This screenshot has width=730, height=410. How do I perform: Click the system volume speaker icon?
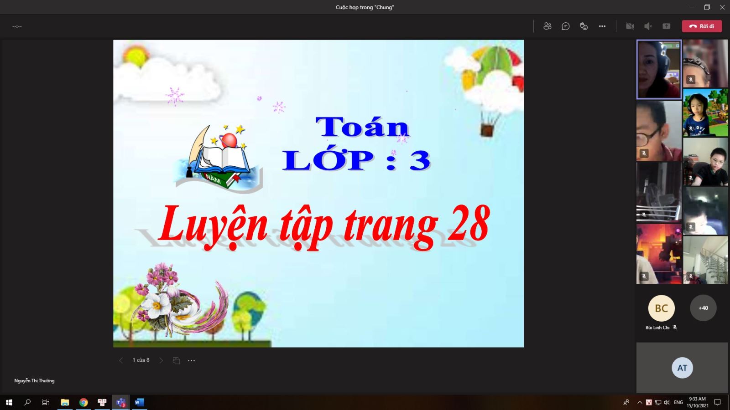click(x=667, y=402)
